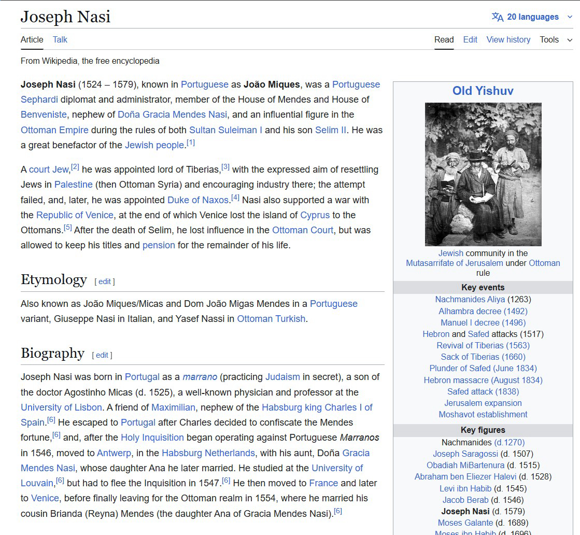
Task: Open the 20 languages dropdown
Action: click(x=532, y=17)
